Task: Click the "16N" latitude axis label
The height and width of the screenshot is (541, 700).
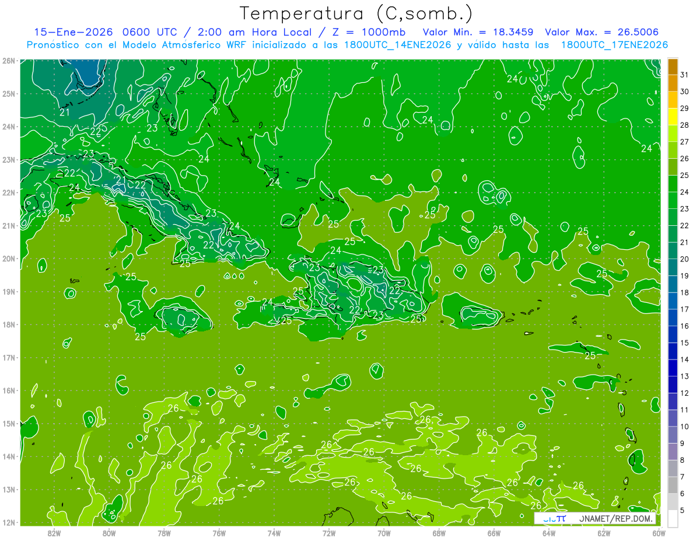Action: 9,390
